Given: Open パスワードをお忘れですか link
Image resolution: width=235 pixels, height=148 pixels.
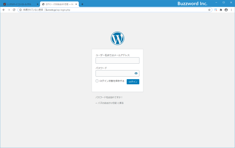Looking at the screenshot, I should tap(109, 97).
